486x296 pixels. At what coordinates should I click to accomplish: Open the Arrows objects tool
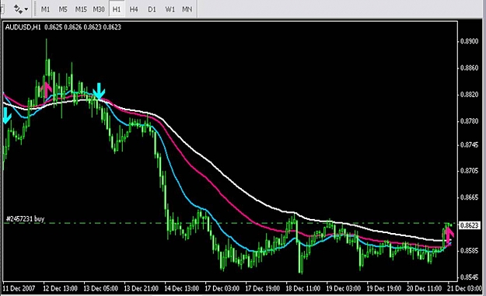tap(18, 9)
